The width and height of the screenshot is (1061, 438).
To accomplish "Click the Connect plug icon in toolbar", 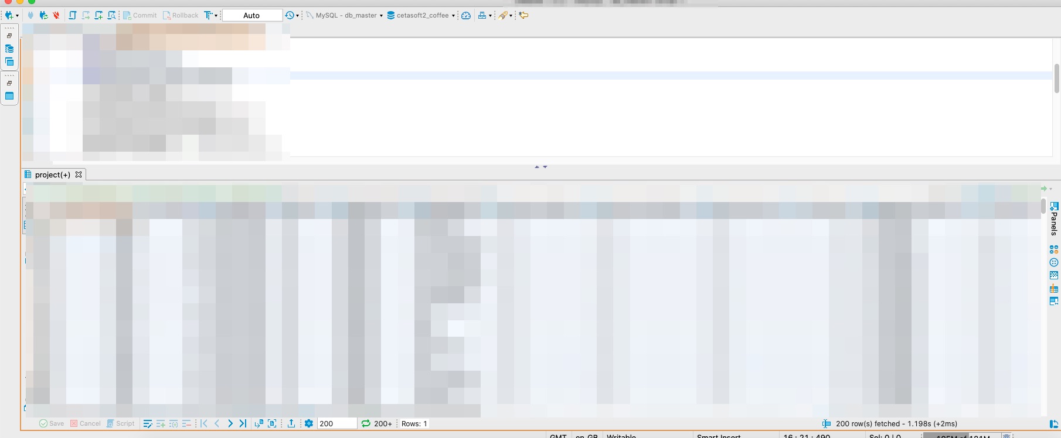I will point(30,15).
